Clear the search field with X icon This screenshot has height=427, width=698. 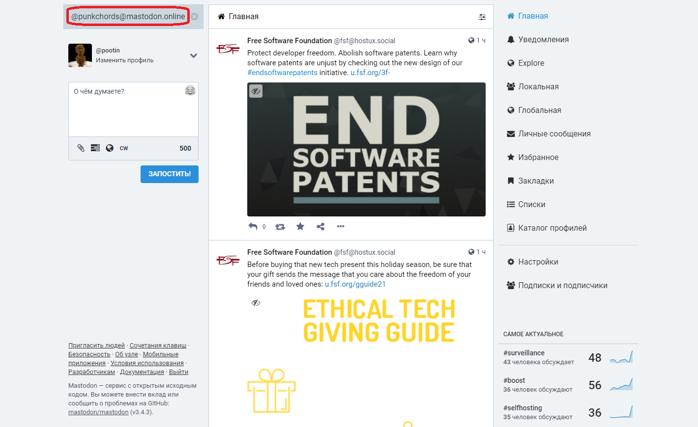tap(195, 17)
